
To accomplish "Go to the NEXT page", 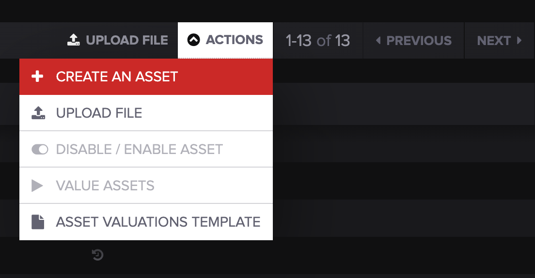I will click(x=493, y=40).
